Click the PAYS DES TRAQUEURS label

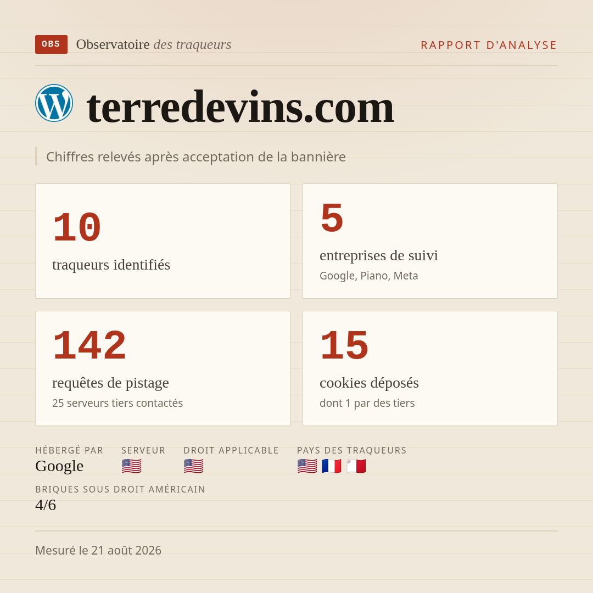click(352, 450)
